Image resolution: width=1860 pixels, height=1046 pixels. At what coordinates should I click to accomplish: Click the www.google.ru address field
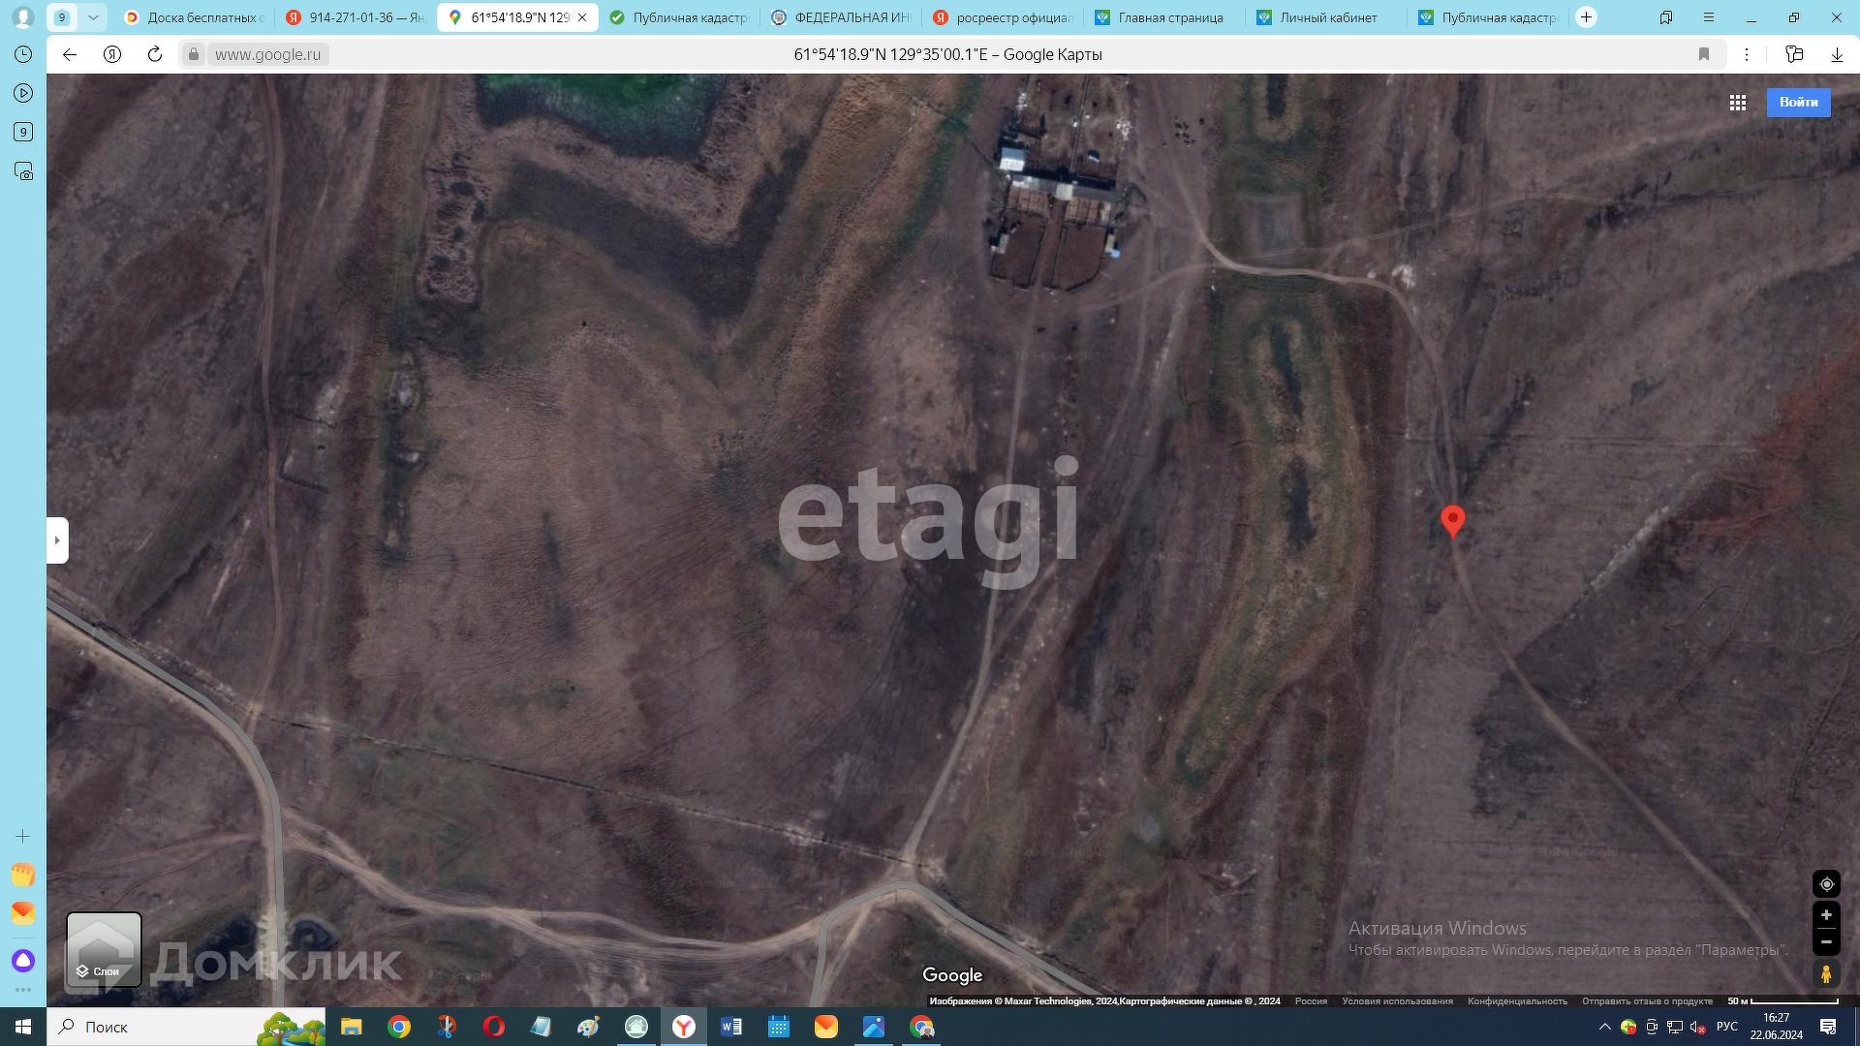coord(267,54)
